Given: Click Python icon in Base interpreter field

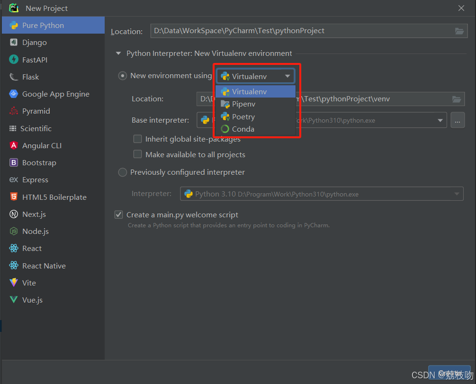Looking at the screenshot, I should pos(205,120).
